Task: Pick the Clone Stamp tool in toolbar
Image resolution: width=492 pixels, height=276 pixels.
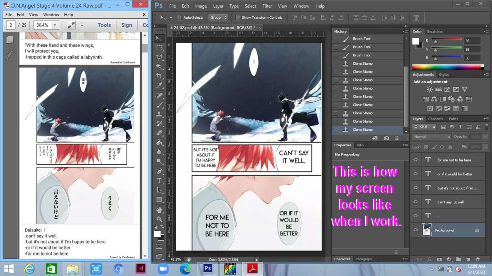Action: (x=159, y=114)
